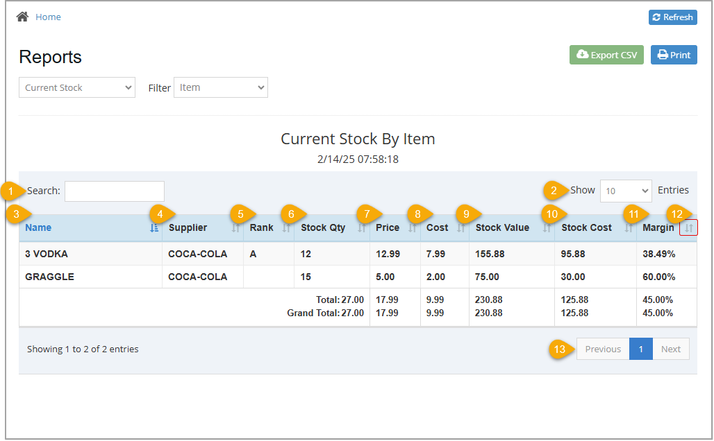Screen dimensions: 714x441
Task: Open the Filter Item dropdown
Action: point(220,87)
